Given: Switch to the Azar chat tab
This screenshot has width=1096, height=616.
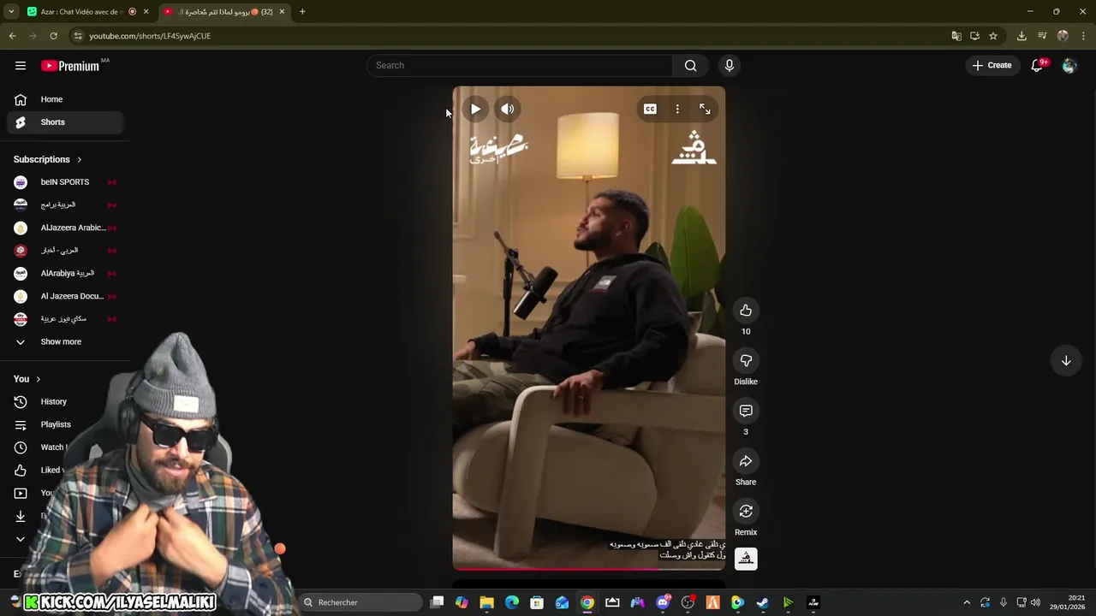Looking at the screenshot, I should (82, 12).
